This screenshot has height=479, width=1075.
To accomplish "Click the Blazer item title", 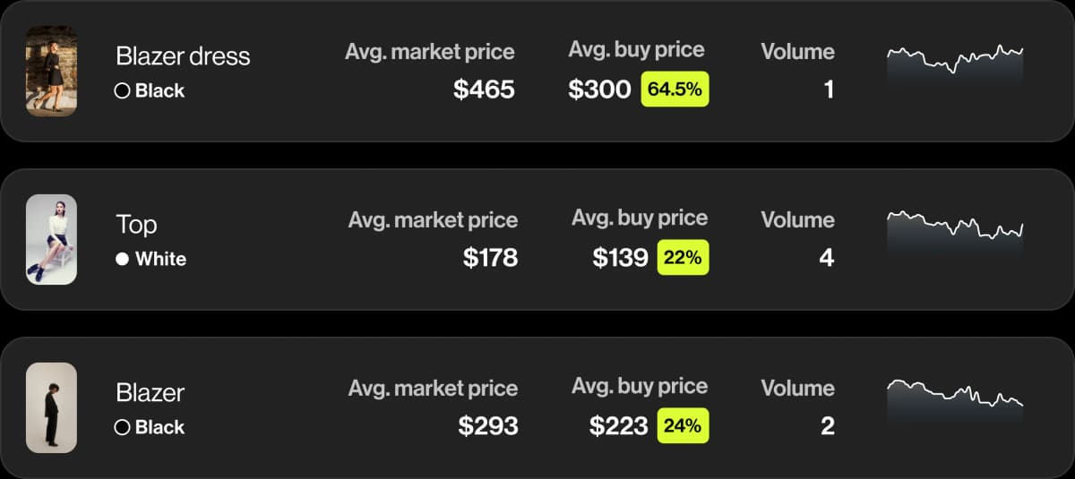I will point(150,393).
